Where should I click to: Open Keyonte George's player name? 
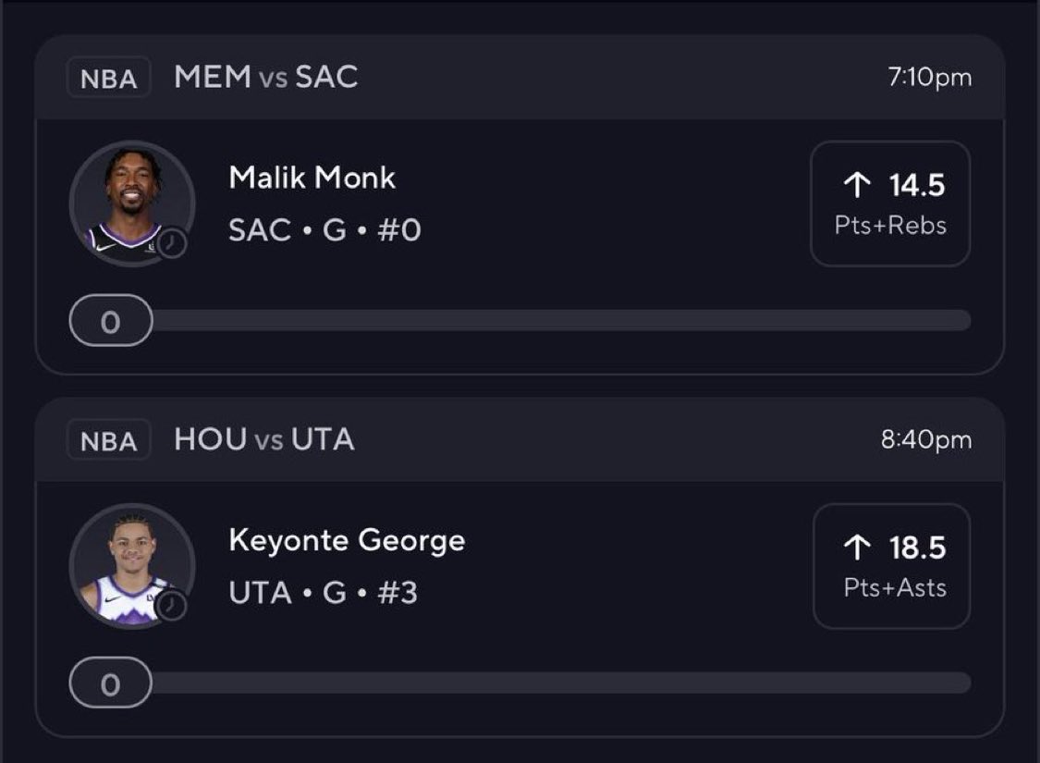pyautogui.click(x=347, y=540)
